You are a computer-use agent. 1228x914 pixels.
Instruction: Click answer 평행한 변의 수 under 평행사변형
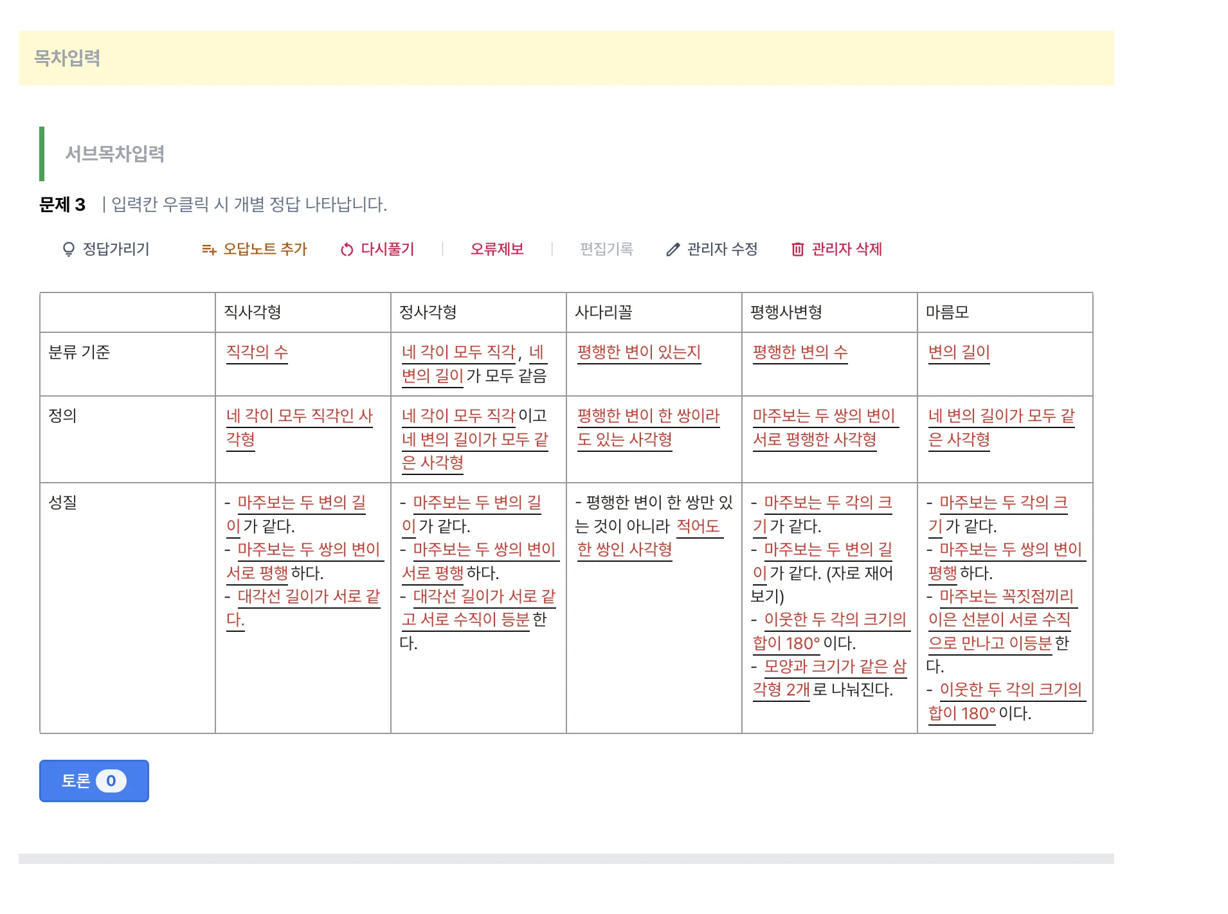pyautogui.click(x=800, y=352)
